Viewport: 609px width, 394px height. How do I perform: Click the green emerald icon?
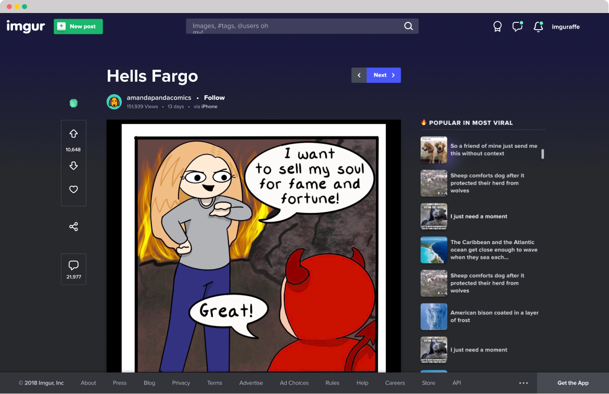73,103
